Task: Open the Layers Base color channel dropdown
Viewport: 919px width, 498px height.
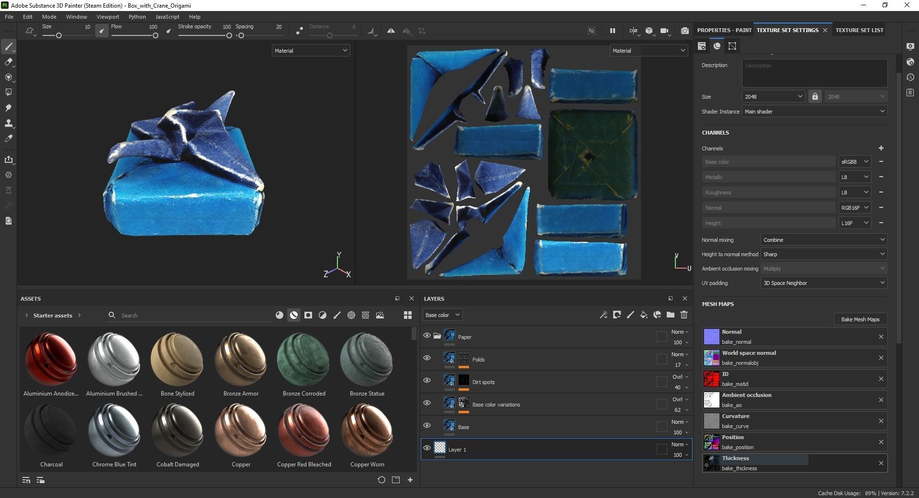Action: [x=442, y=315]
